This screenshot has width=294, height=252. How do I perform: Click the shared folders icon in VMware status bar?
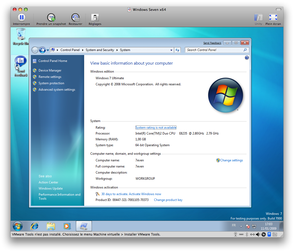point(275,234)
